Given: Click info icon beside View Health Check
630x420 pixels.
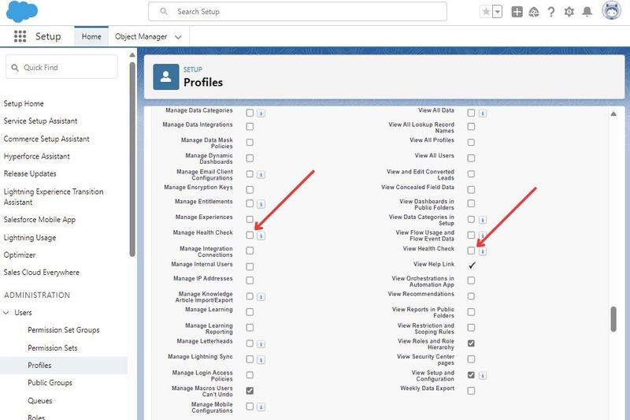Looking at the screenshot, I should (x=483, y=251).
